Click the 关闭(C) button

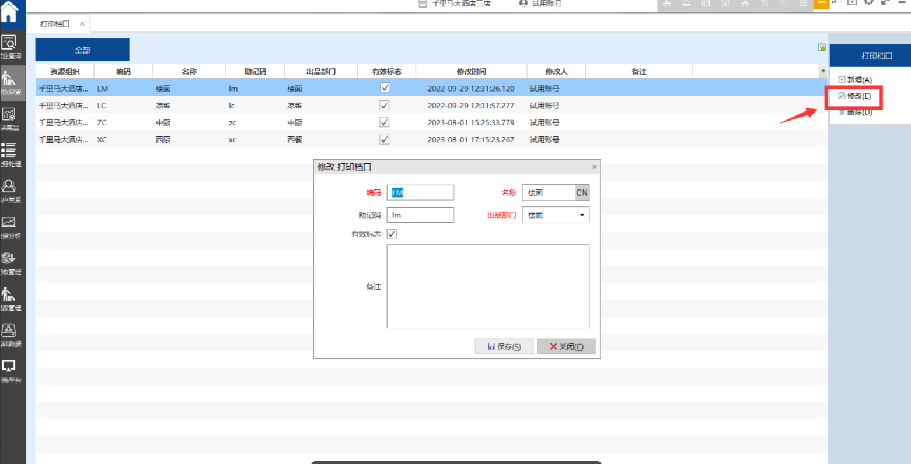(566, 346)
